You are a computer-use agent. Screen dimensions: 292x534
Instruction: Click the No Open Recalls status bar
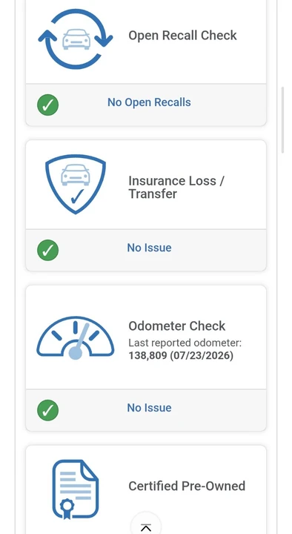(146, 105)
